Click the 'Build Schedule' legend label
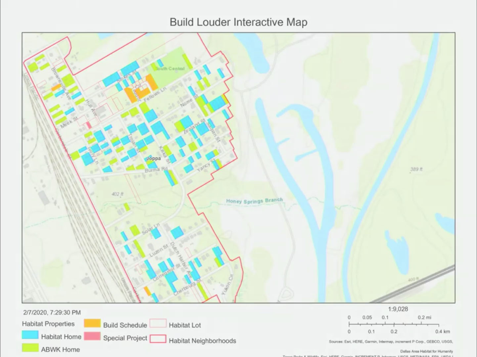 point(125,325)
